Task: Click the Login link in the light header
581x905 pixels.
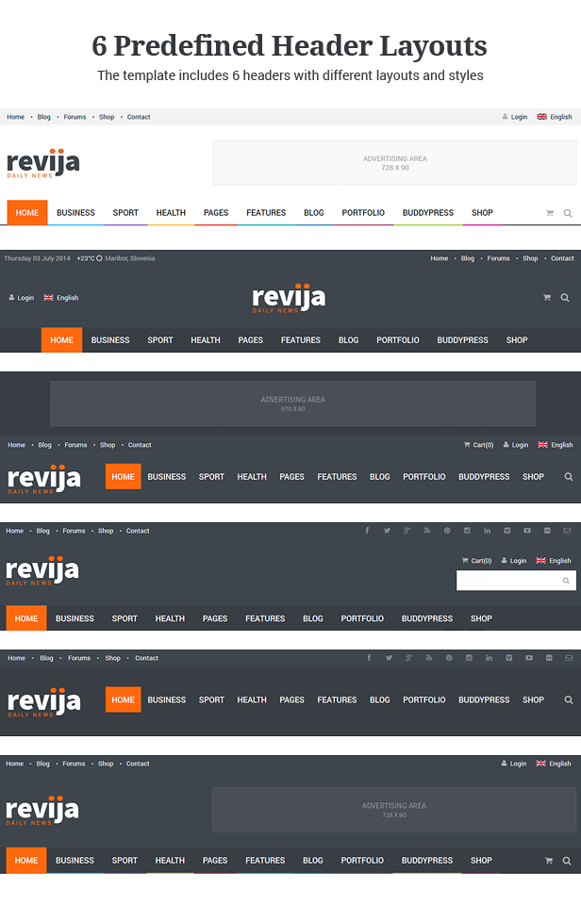Action: (x=514, y=117)
